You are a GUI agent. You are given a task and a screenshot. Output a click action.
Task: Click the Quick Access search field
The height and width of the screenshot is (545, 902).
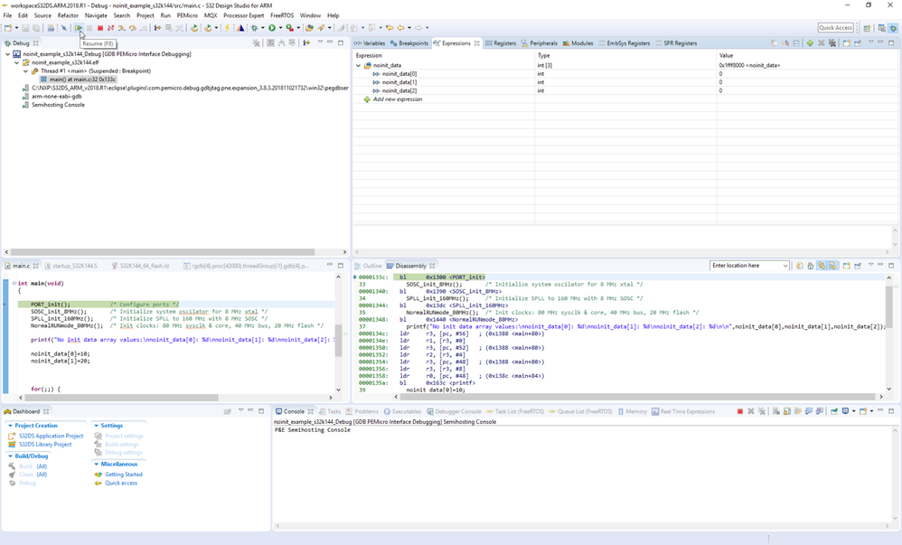coord(835,28)
